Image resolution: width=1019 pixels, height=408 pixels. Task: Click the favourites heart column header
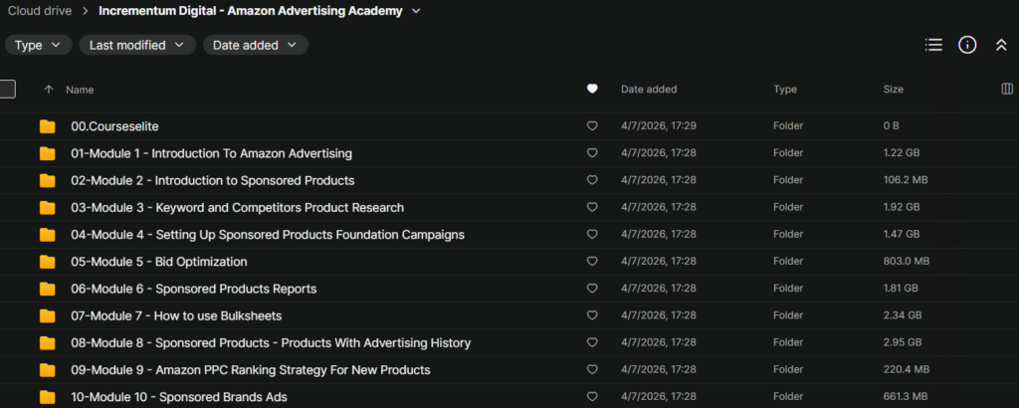click(592, 89)
